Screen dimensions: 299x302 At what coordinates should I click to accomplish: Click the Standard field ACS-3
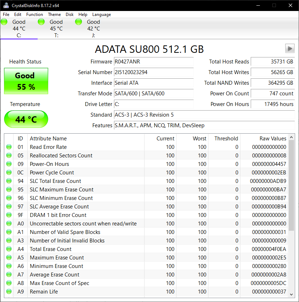click(x=205, y=115)
